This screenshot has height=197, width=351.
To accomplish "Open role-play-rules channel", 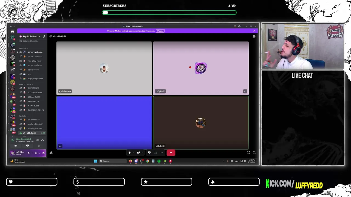I will coord(32,61).
